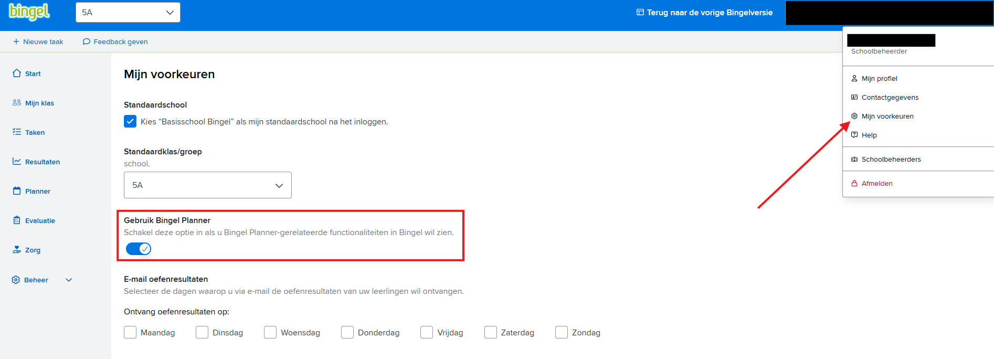Check the Maandag checkbox
Screen dimensions: 994x359
[130, 332]
